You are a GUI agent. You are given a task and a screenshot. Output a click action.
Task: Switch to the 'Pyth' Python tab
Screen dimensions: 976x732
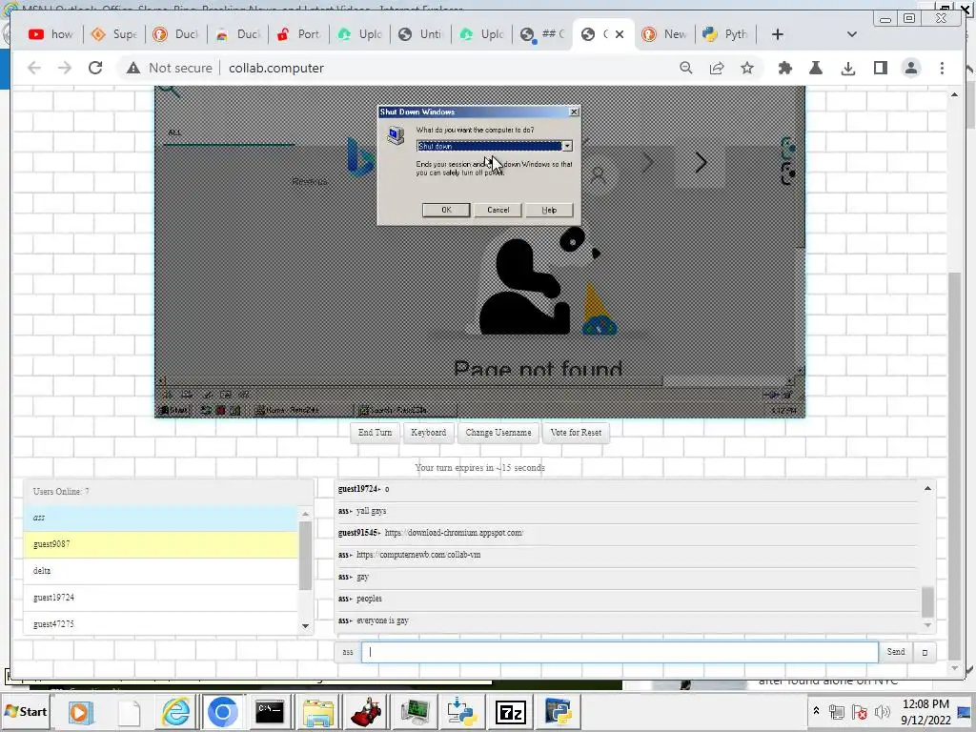[725, 34]
